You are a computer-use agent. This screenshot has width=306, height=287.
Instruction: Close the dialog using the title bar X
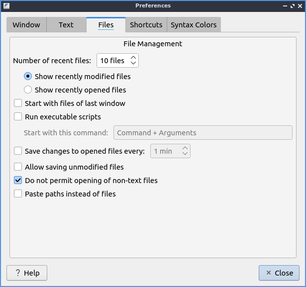pyautogui.click(x=300, y=6)
